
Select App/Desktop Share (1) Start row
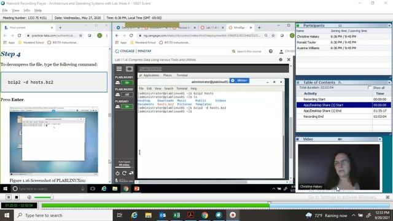tap(343, 105)
